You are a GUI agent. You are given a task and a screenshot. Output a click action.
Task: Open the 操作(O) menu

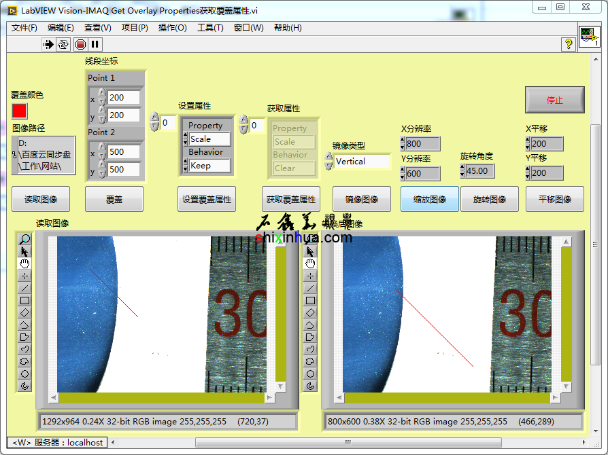172,28
